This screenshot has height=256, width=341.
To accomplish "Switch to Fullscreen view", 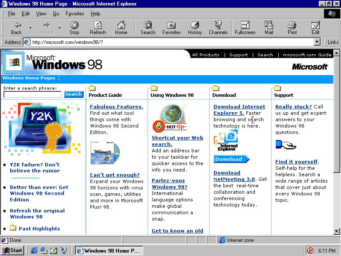I will [245, 28].
